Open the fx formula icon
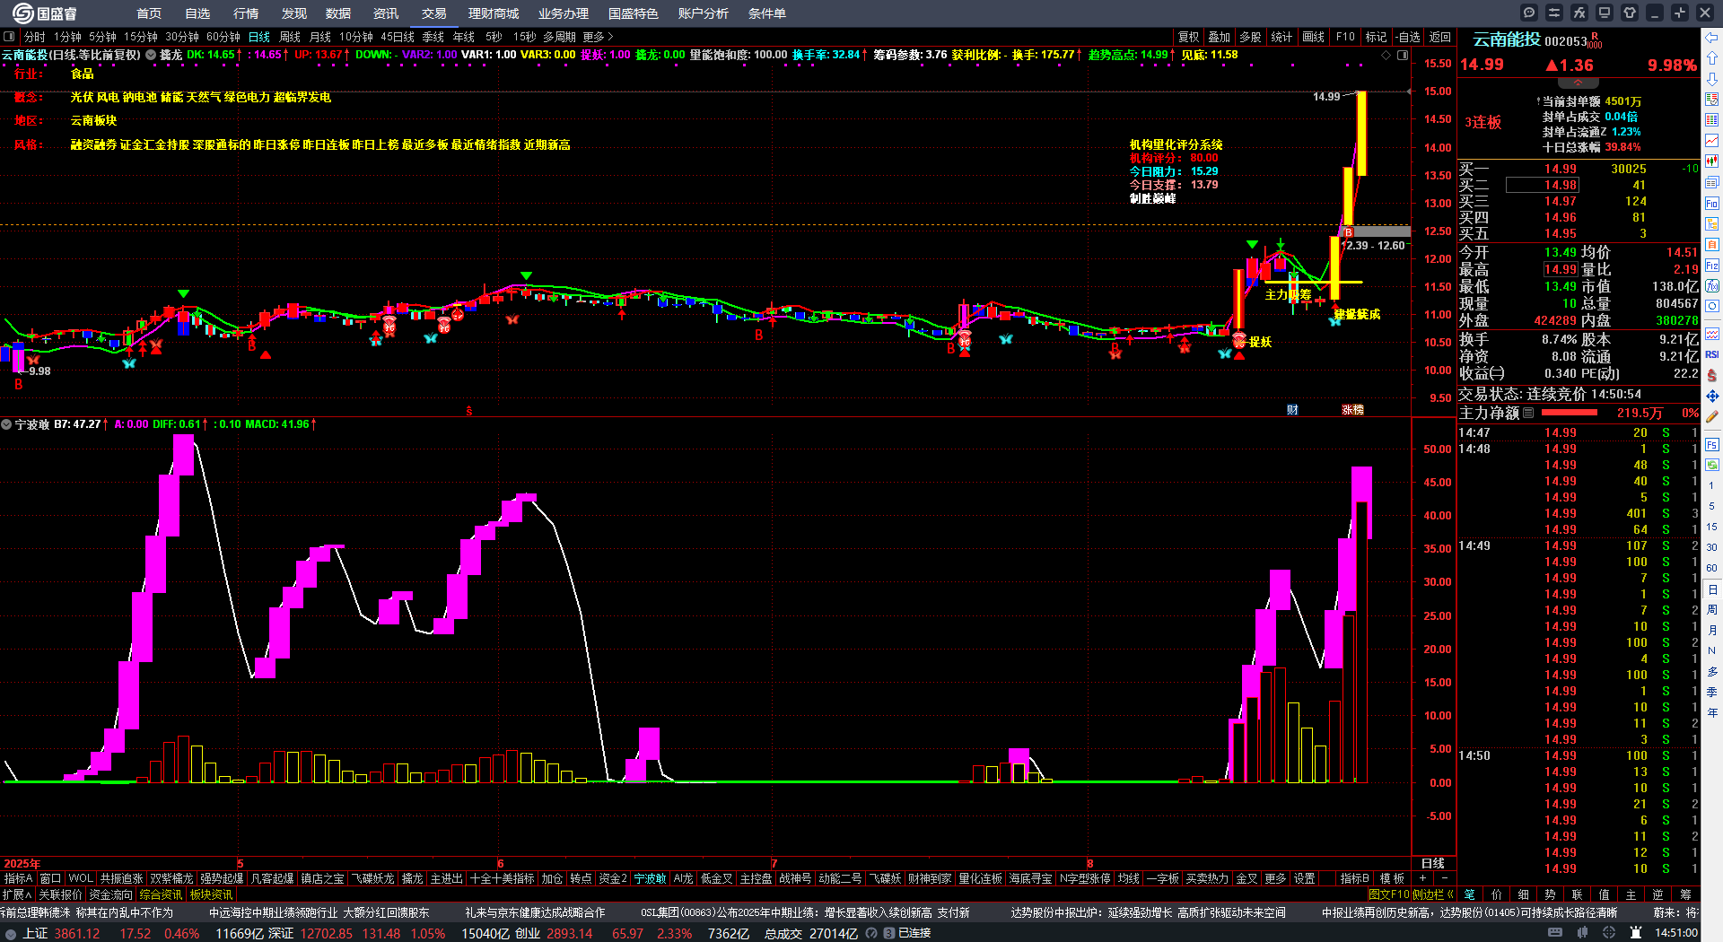 (1579, 13)
